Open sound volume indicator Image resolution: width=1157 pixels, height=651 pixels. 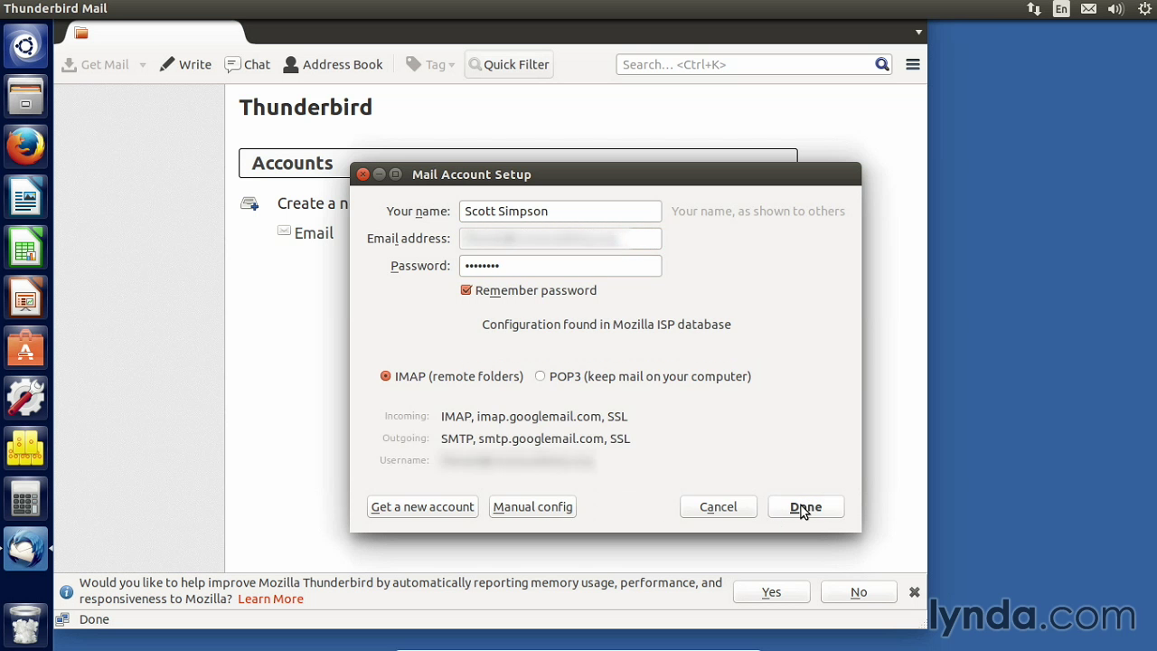coord(1115,8)
